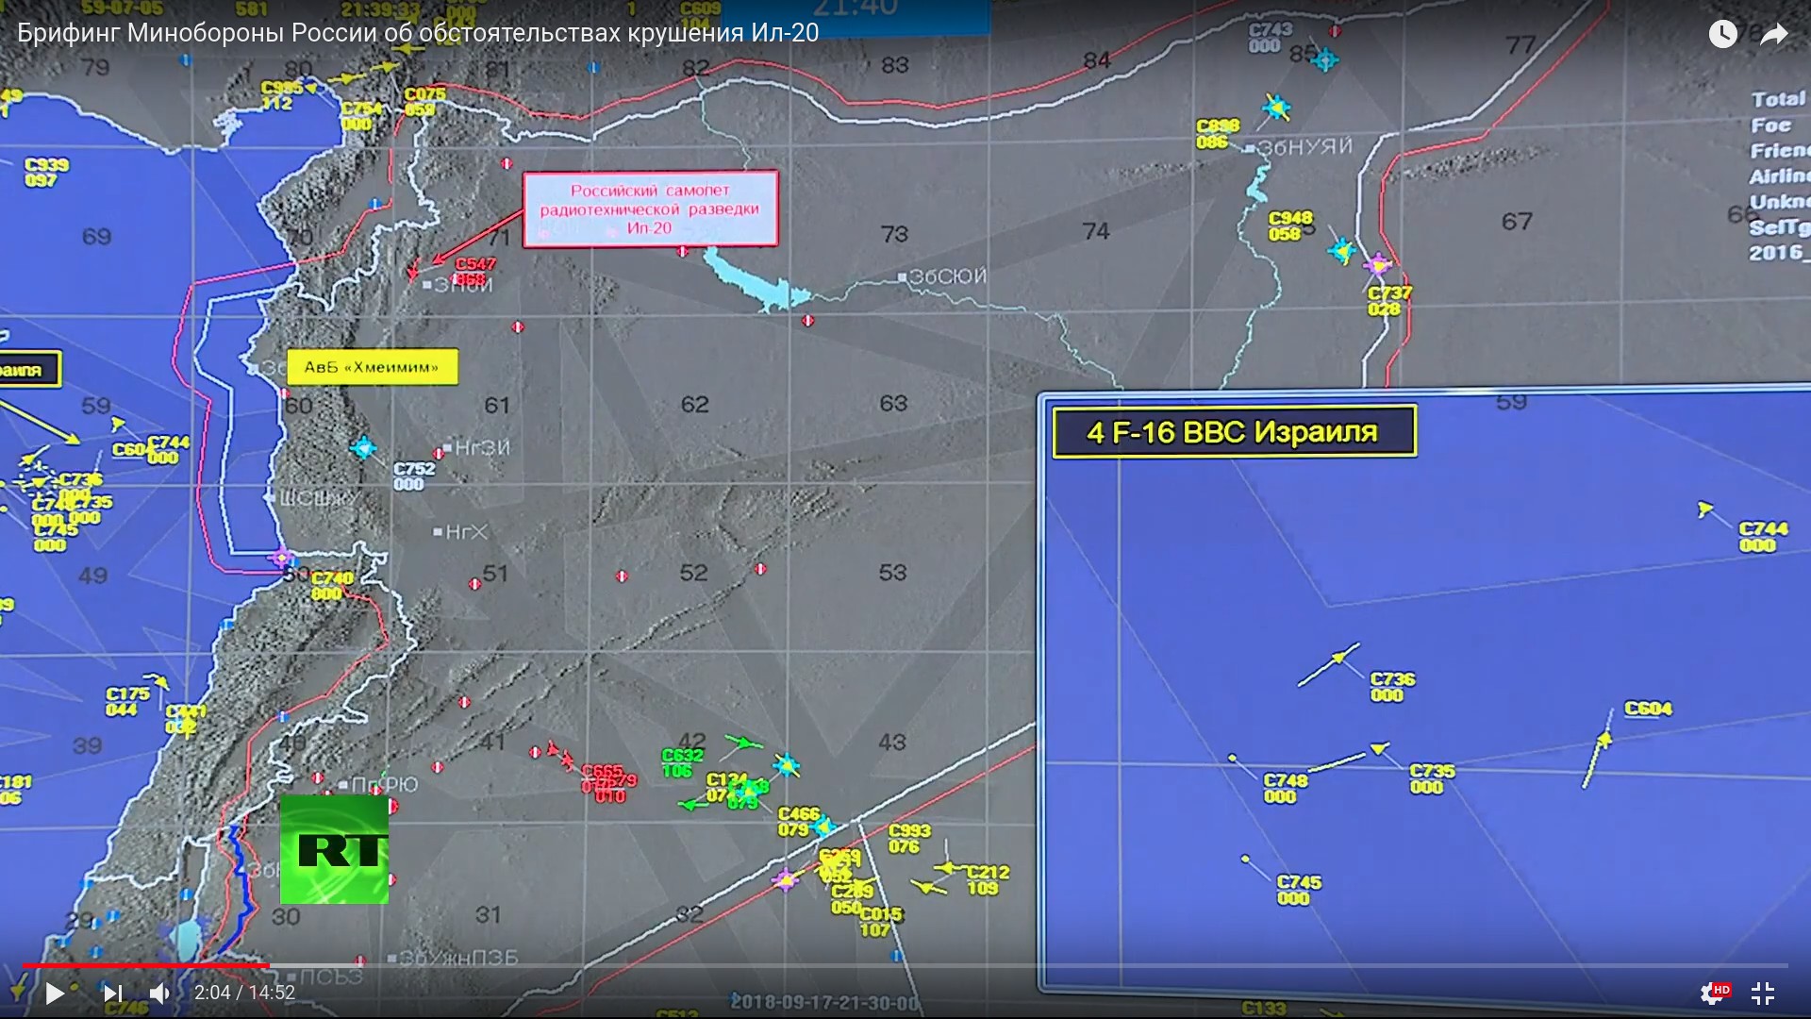This screenshot has height=1019, width=1811.
Task: Click the Share arrow icon
Action: (x=1774, y=35)
